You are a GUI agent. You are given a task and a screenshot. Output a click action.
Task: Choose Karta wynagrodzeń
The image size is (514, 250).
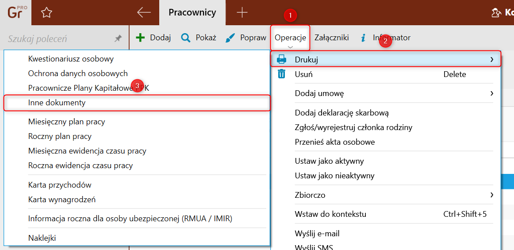(137, 199)
